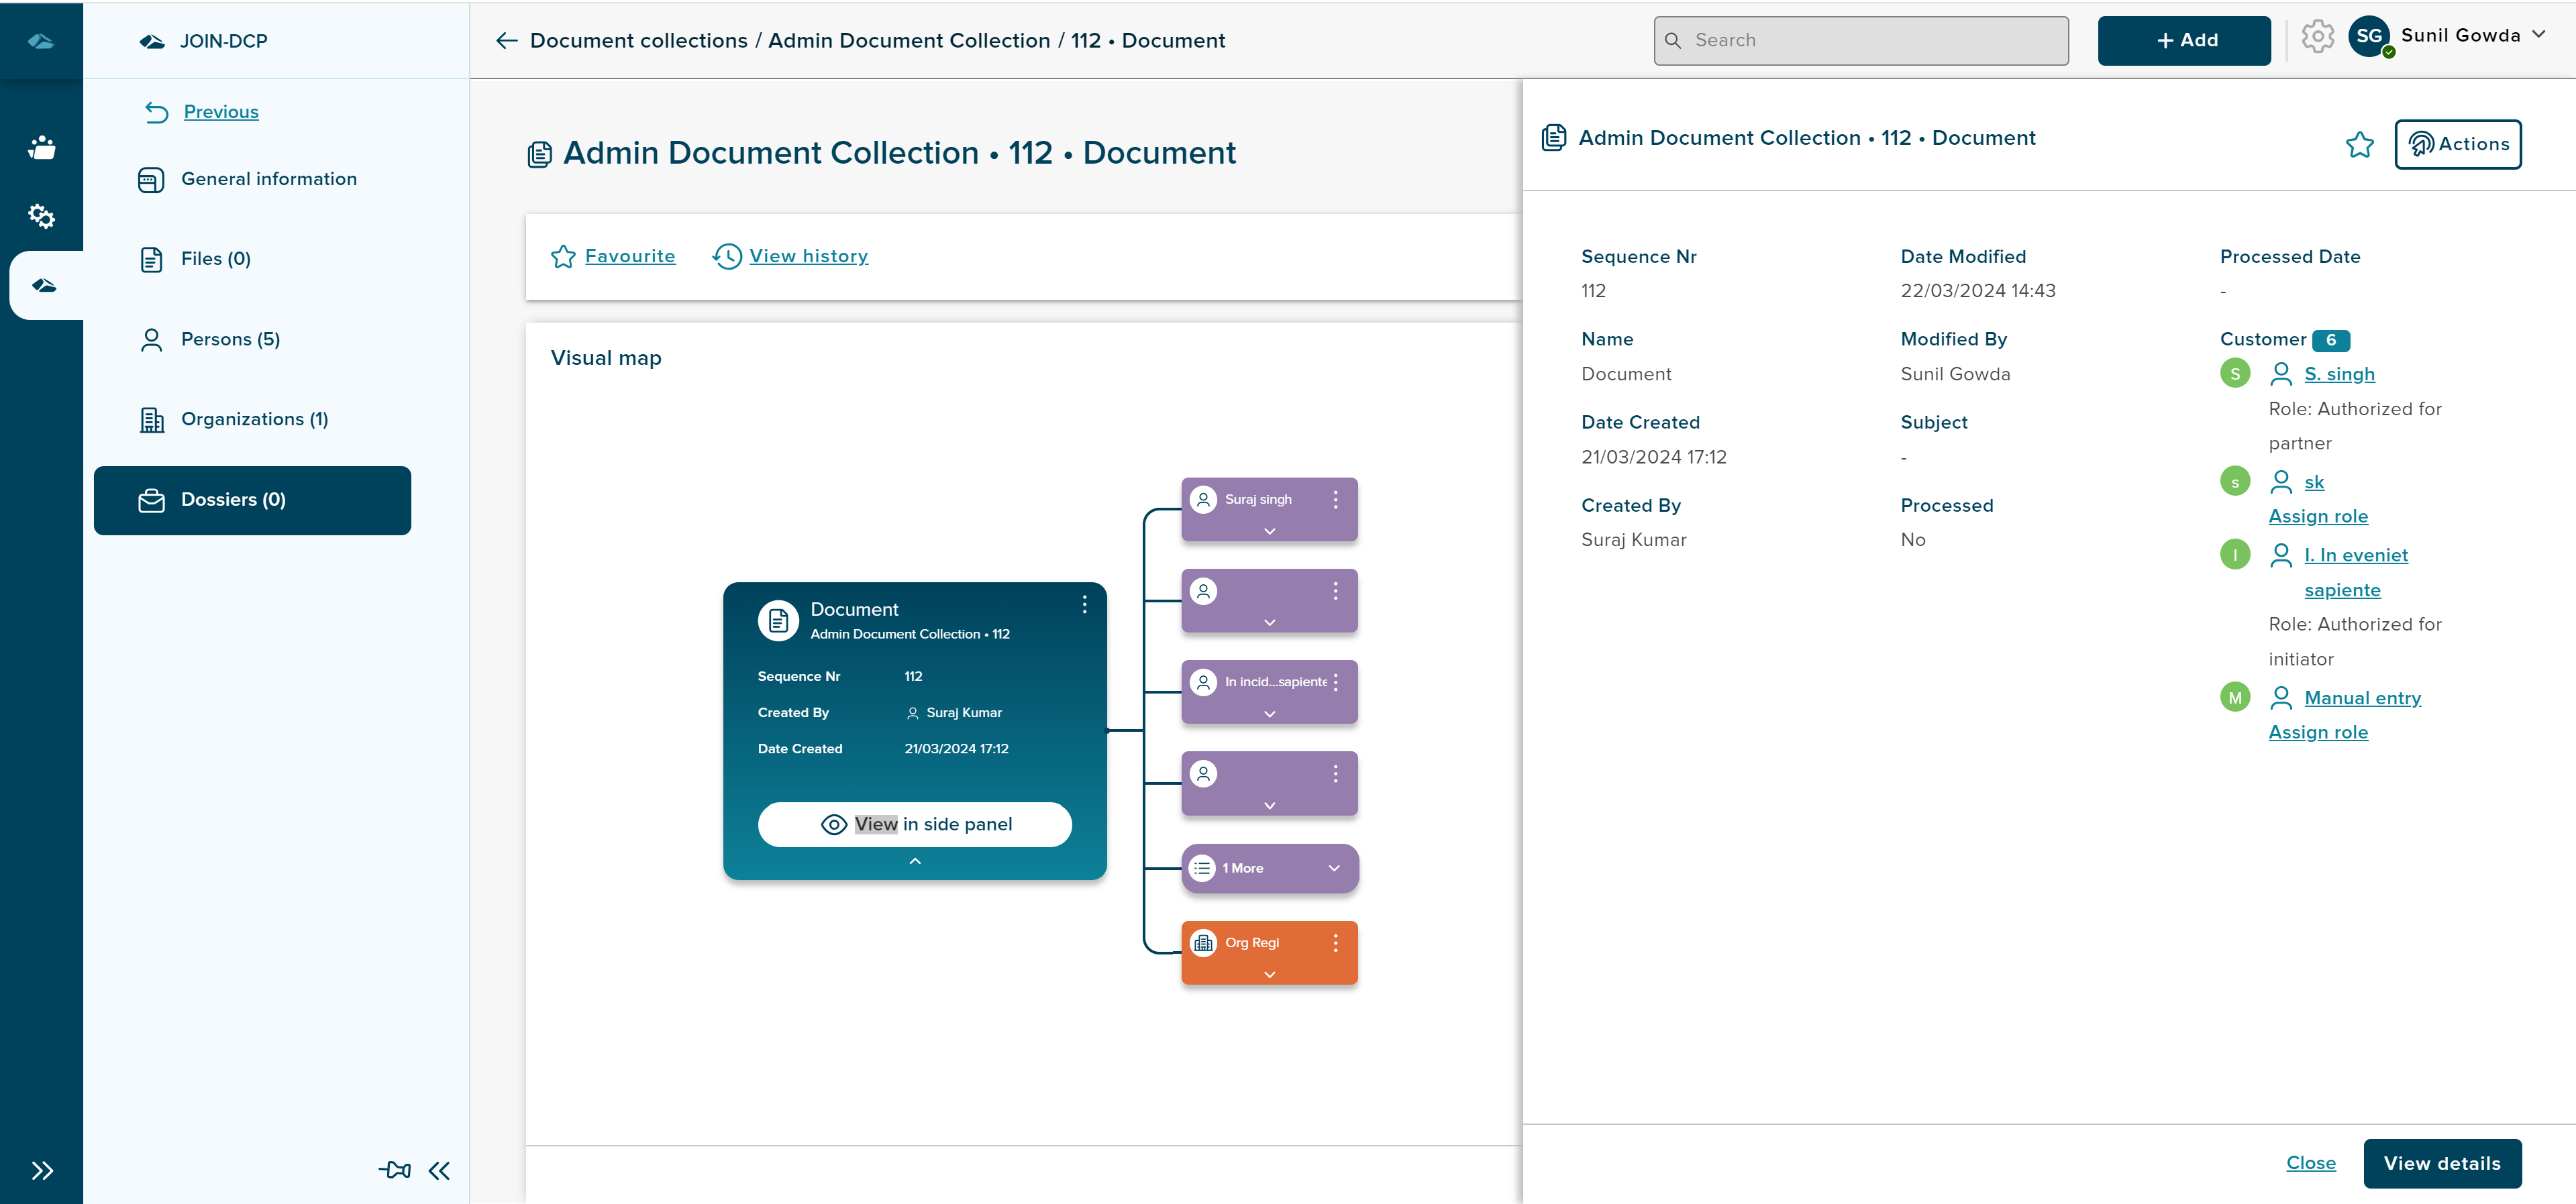Expand the Suraj singh node chevron

pos(1269,531)
